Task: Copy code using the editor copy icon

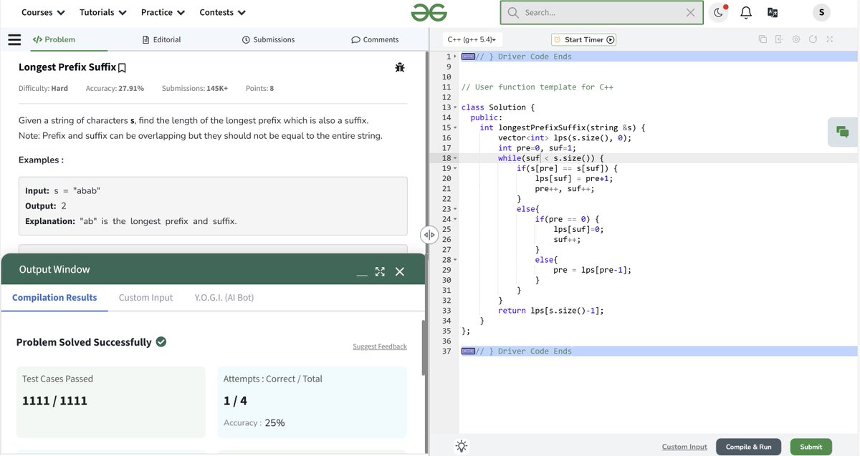Action: pyautogui.click(x=763, y=39)
